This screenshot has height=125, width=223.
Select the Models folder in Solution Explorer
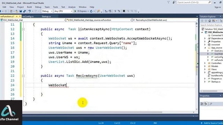[215, 66]
